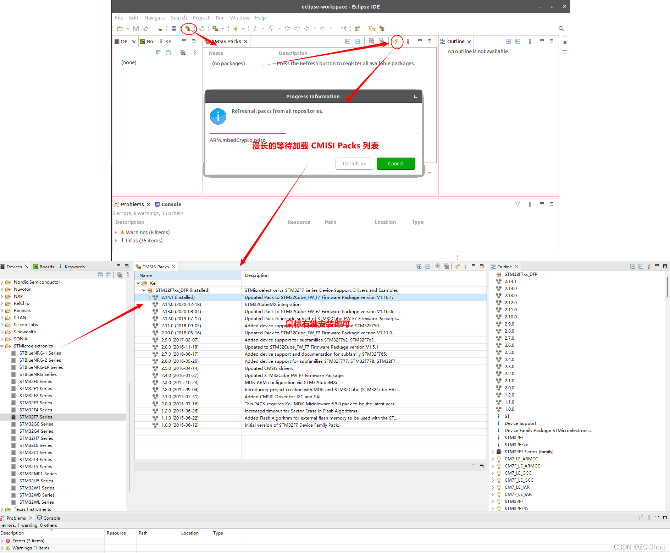Click the Next Annotation toolbar icon
This screenshot has width=670, height=553.
pos(256,28)
